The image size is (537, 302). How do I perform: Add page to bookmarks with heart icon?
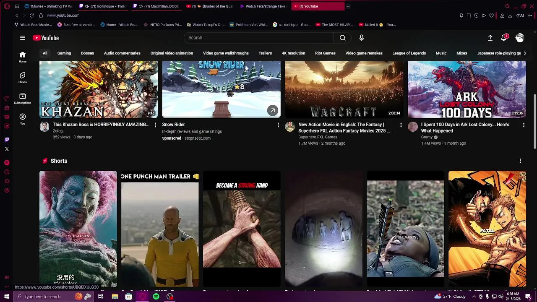tap(492, 16)
